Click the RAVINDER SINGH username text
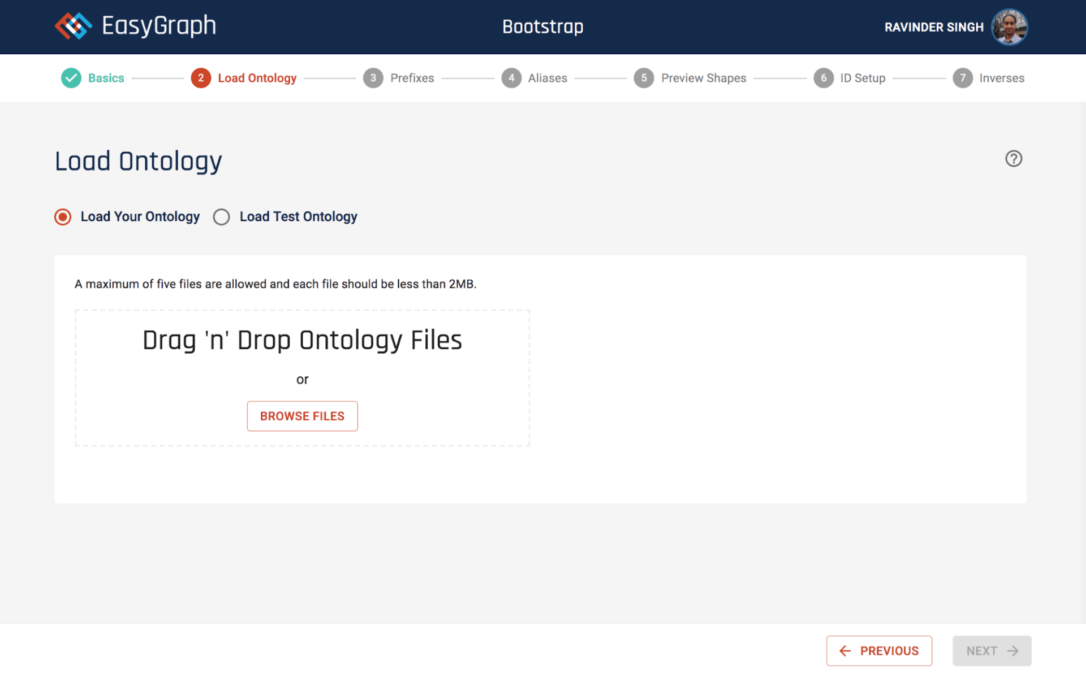This screenshot has width=1086, height=678. tap(933, 27)
